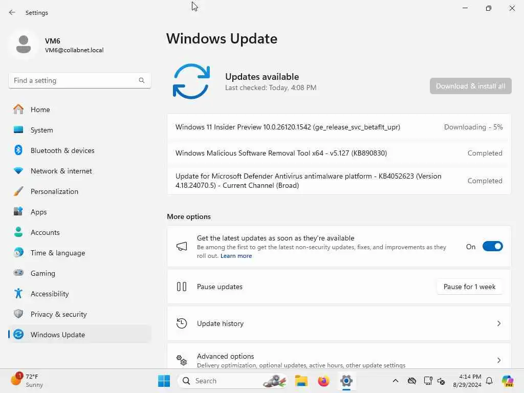Open Update history section
The height and width of the screenshot is (393, 524).
coord(339,323)
